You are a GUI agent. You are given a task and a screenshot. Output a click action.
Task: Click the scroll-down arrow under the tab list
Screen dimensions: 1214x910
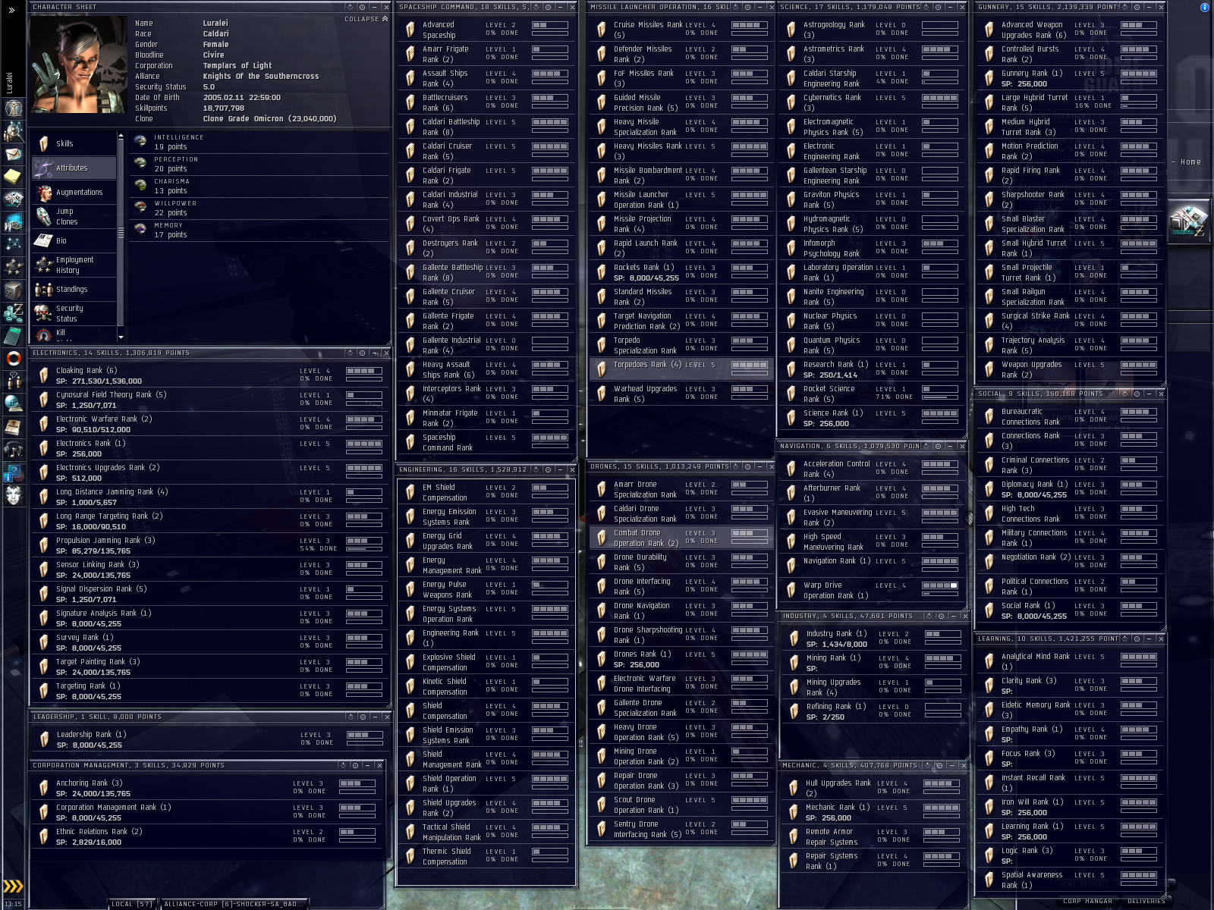pos(121,337)
